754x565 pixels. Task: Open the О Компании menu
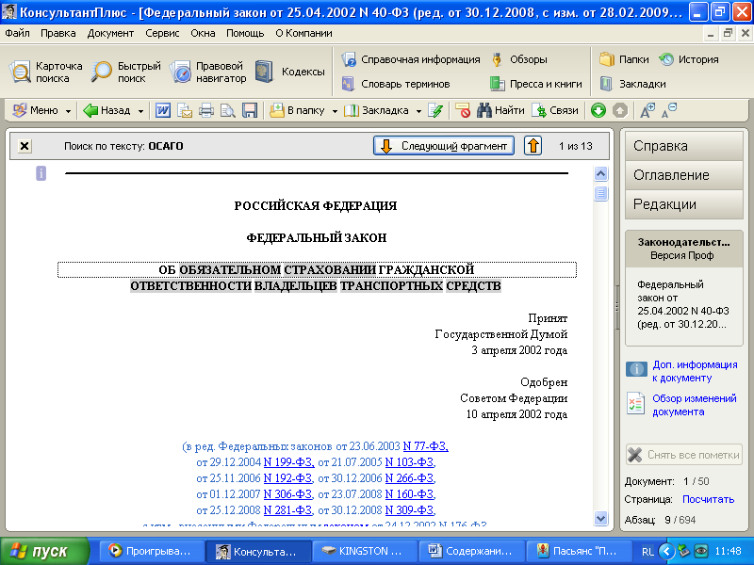coord(303,33)
